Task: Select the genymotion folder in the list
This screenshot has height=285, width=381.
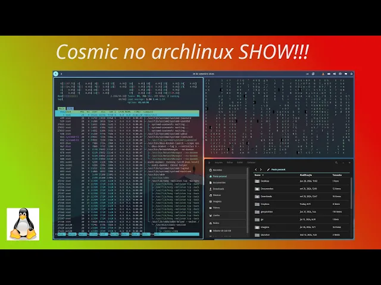Action: (302, 212)
